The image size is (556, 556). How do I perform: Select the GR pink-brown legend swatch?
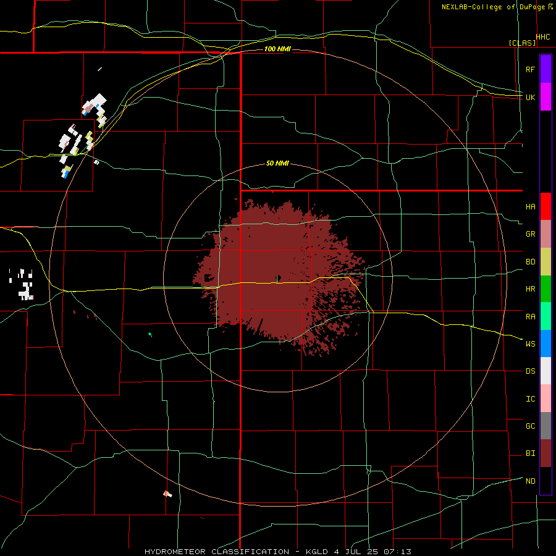(545, 234)
